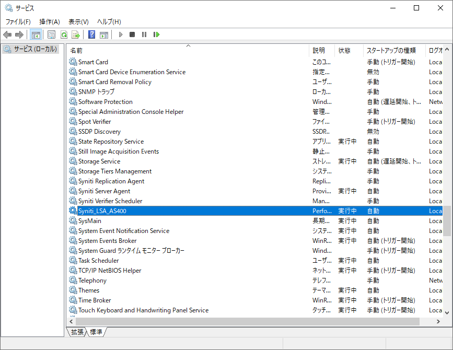Click the gear icon beside SSDP Discovery

point(73,132)
